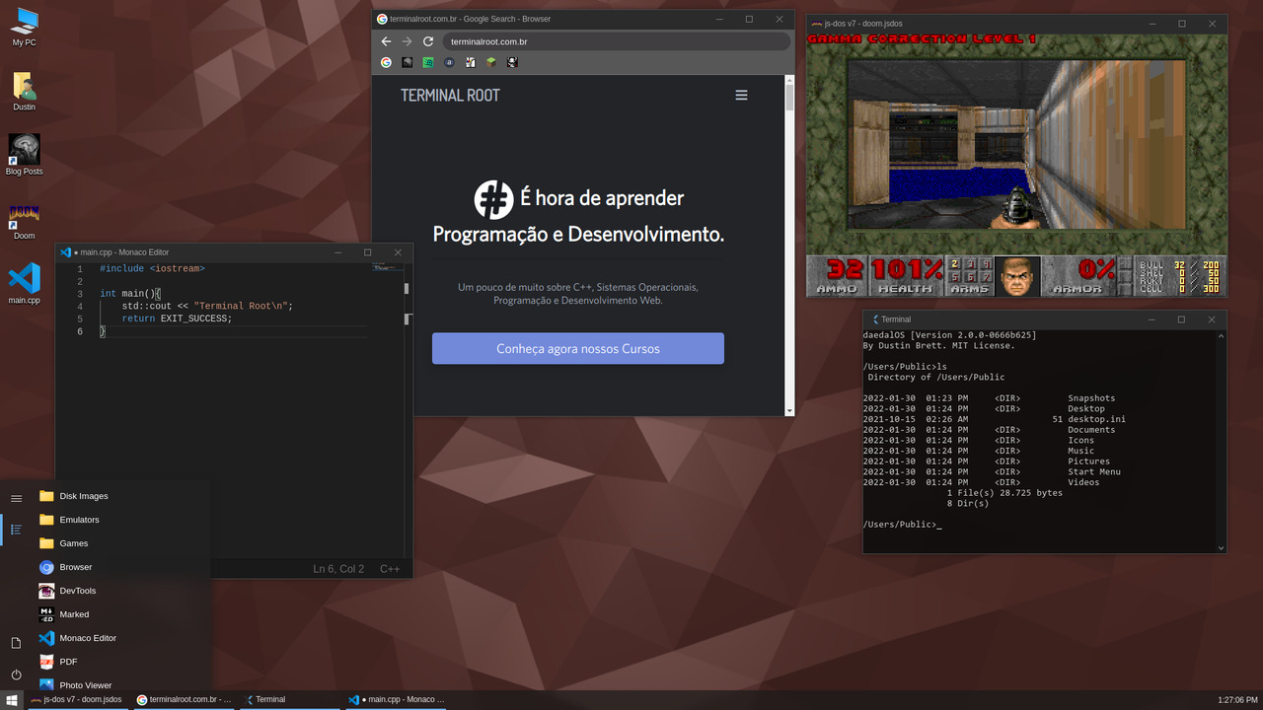Click the std::cout line in Monaco
1263x710 pixels.
(207, 306)
